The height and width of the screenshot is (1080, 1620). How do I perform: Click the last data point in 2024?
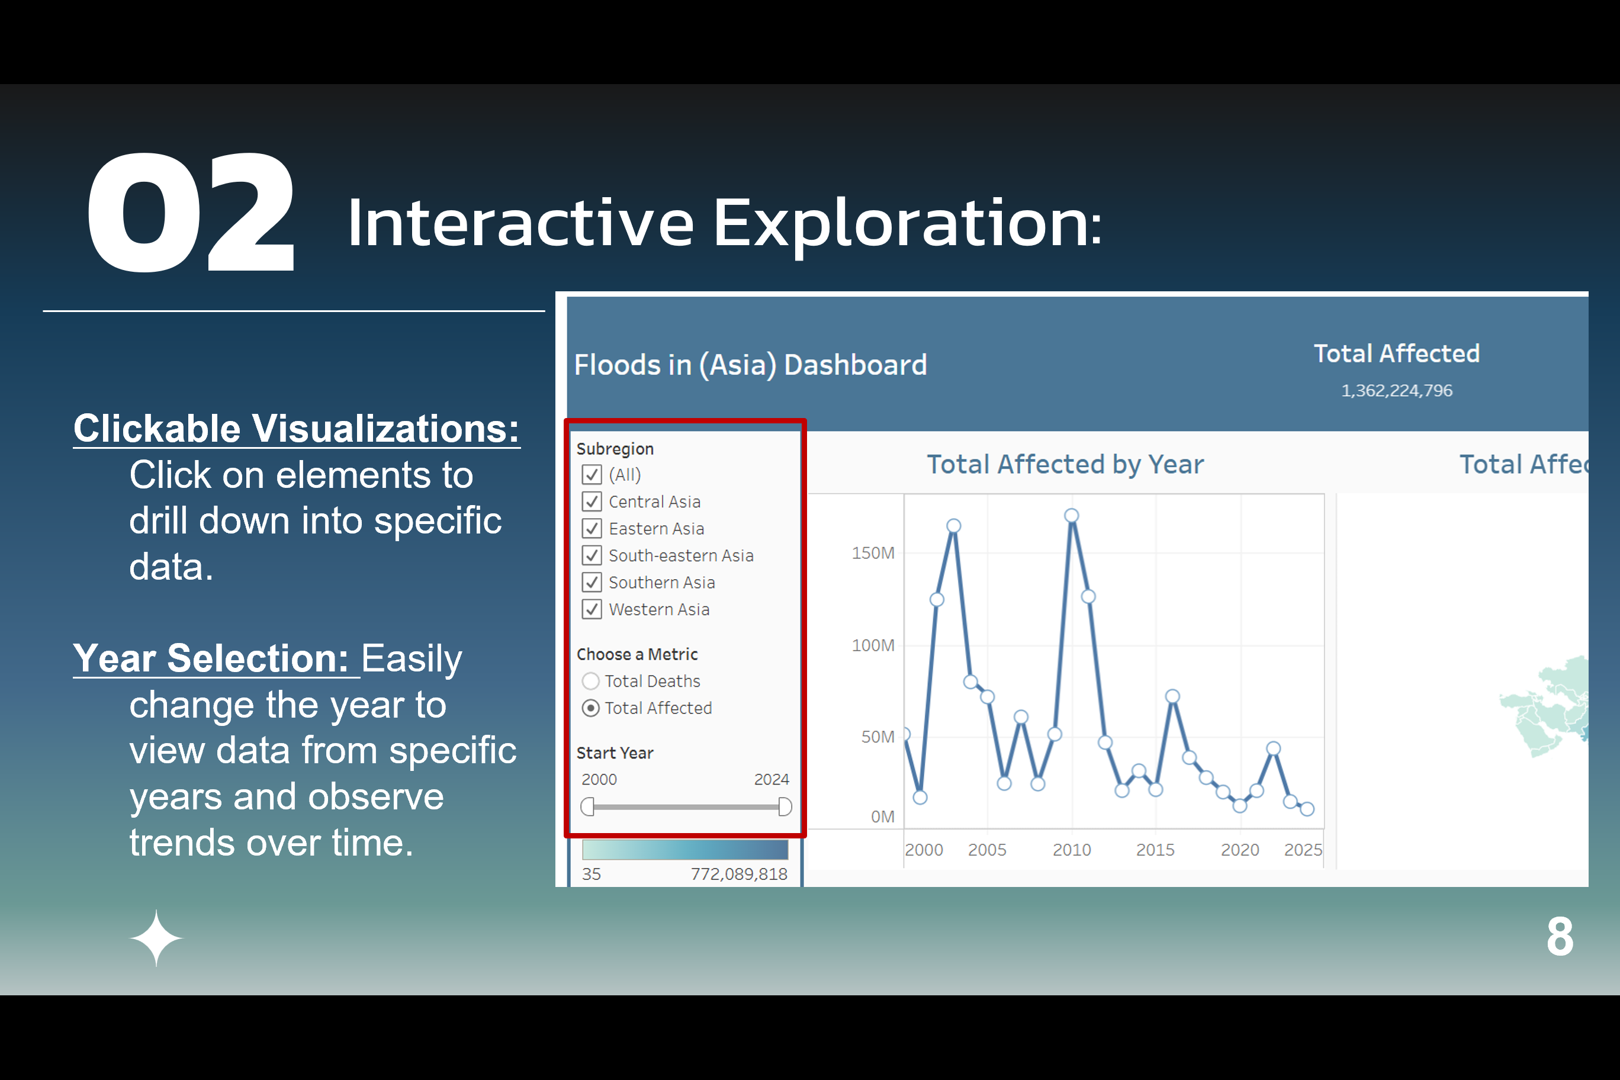click(1307, 809)
